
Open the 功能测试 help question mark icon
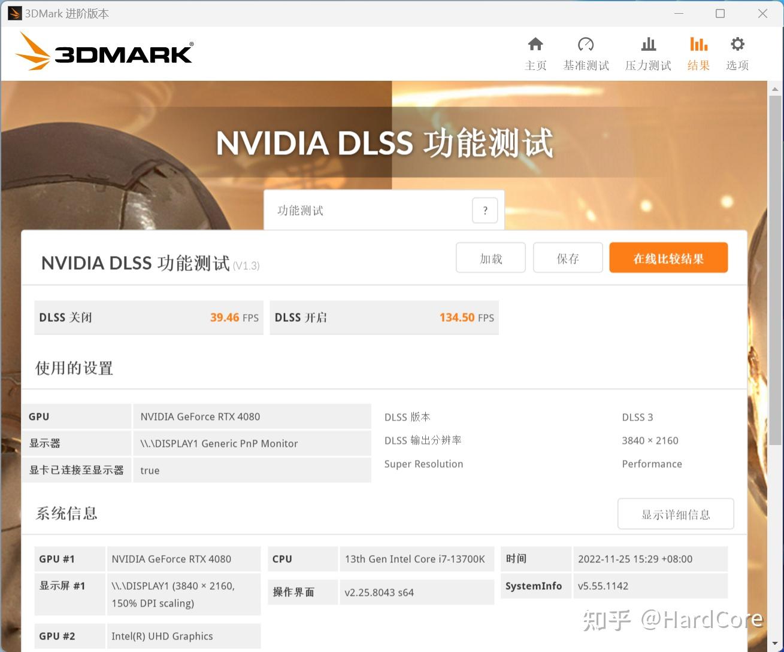click(x=485, y=210)
